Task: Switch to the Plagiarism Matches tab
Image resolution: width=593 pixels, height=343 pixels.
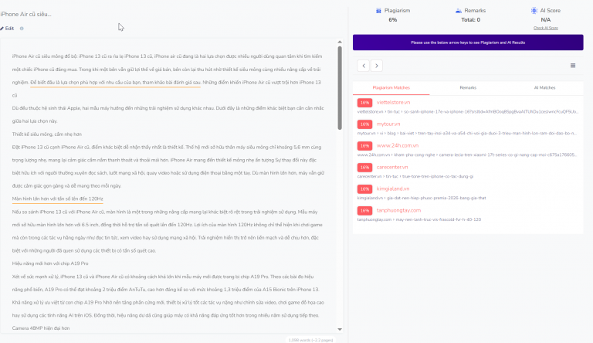Action: 391,88
